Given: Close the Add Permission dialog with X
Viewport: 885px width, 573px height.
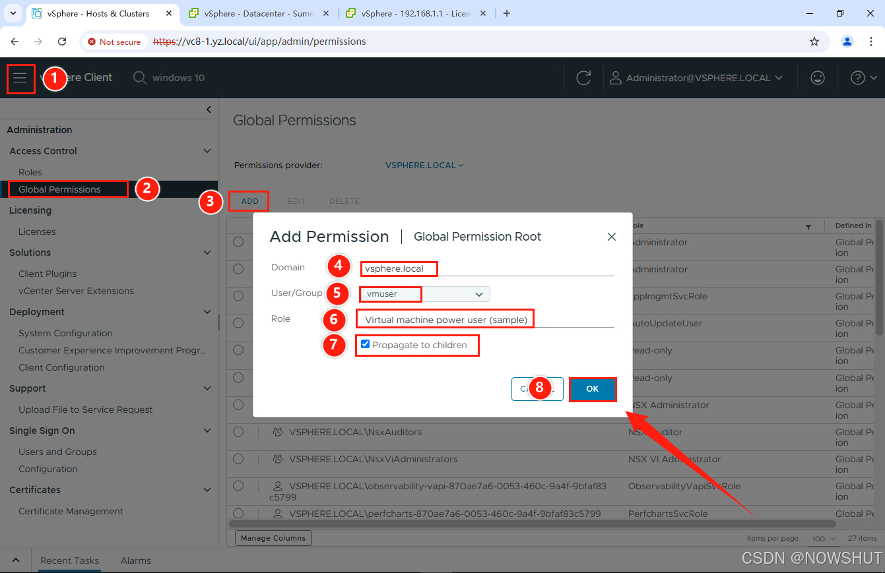Looking at the screenshot, I should point(612,237).
